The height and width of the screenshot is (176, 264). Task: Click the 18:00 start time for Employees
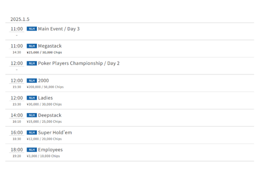point(16,150)
